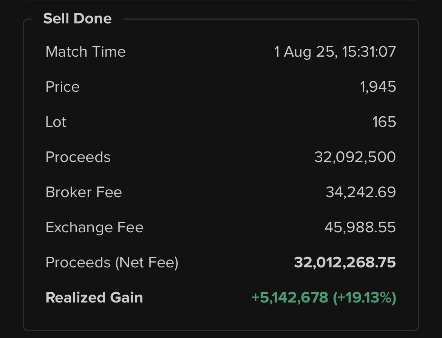Tap the net proceeds amount 32,012,268.75
The image size is (442, 338).
345,262
